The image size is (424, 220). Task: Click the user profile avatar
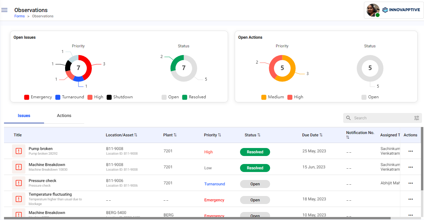373,10
